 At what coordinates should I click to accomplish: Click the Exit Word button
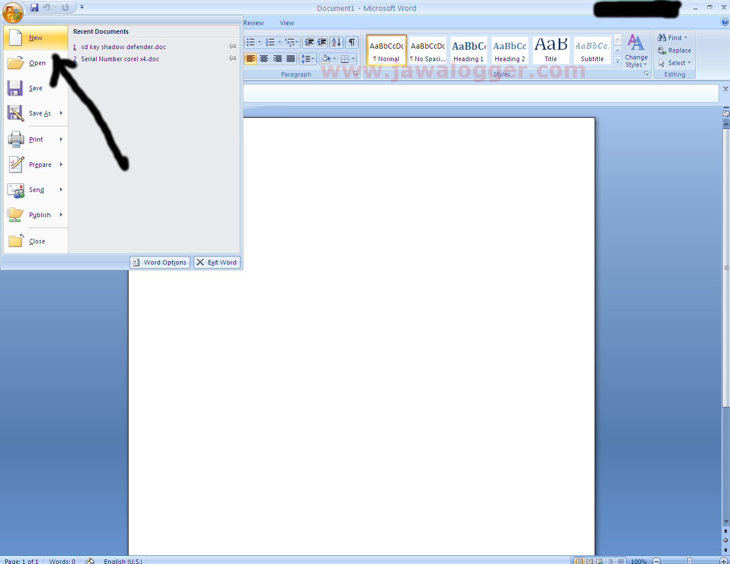[x=216, y=262]
